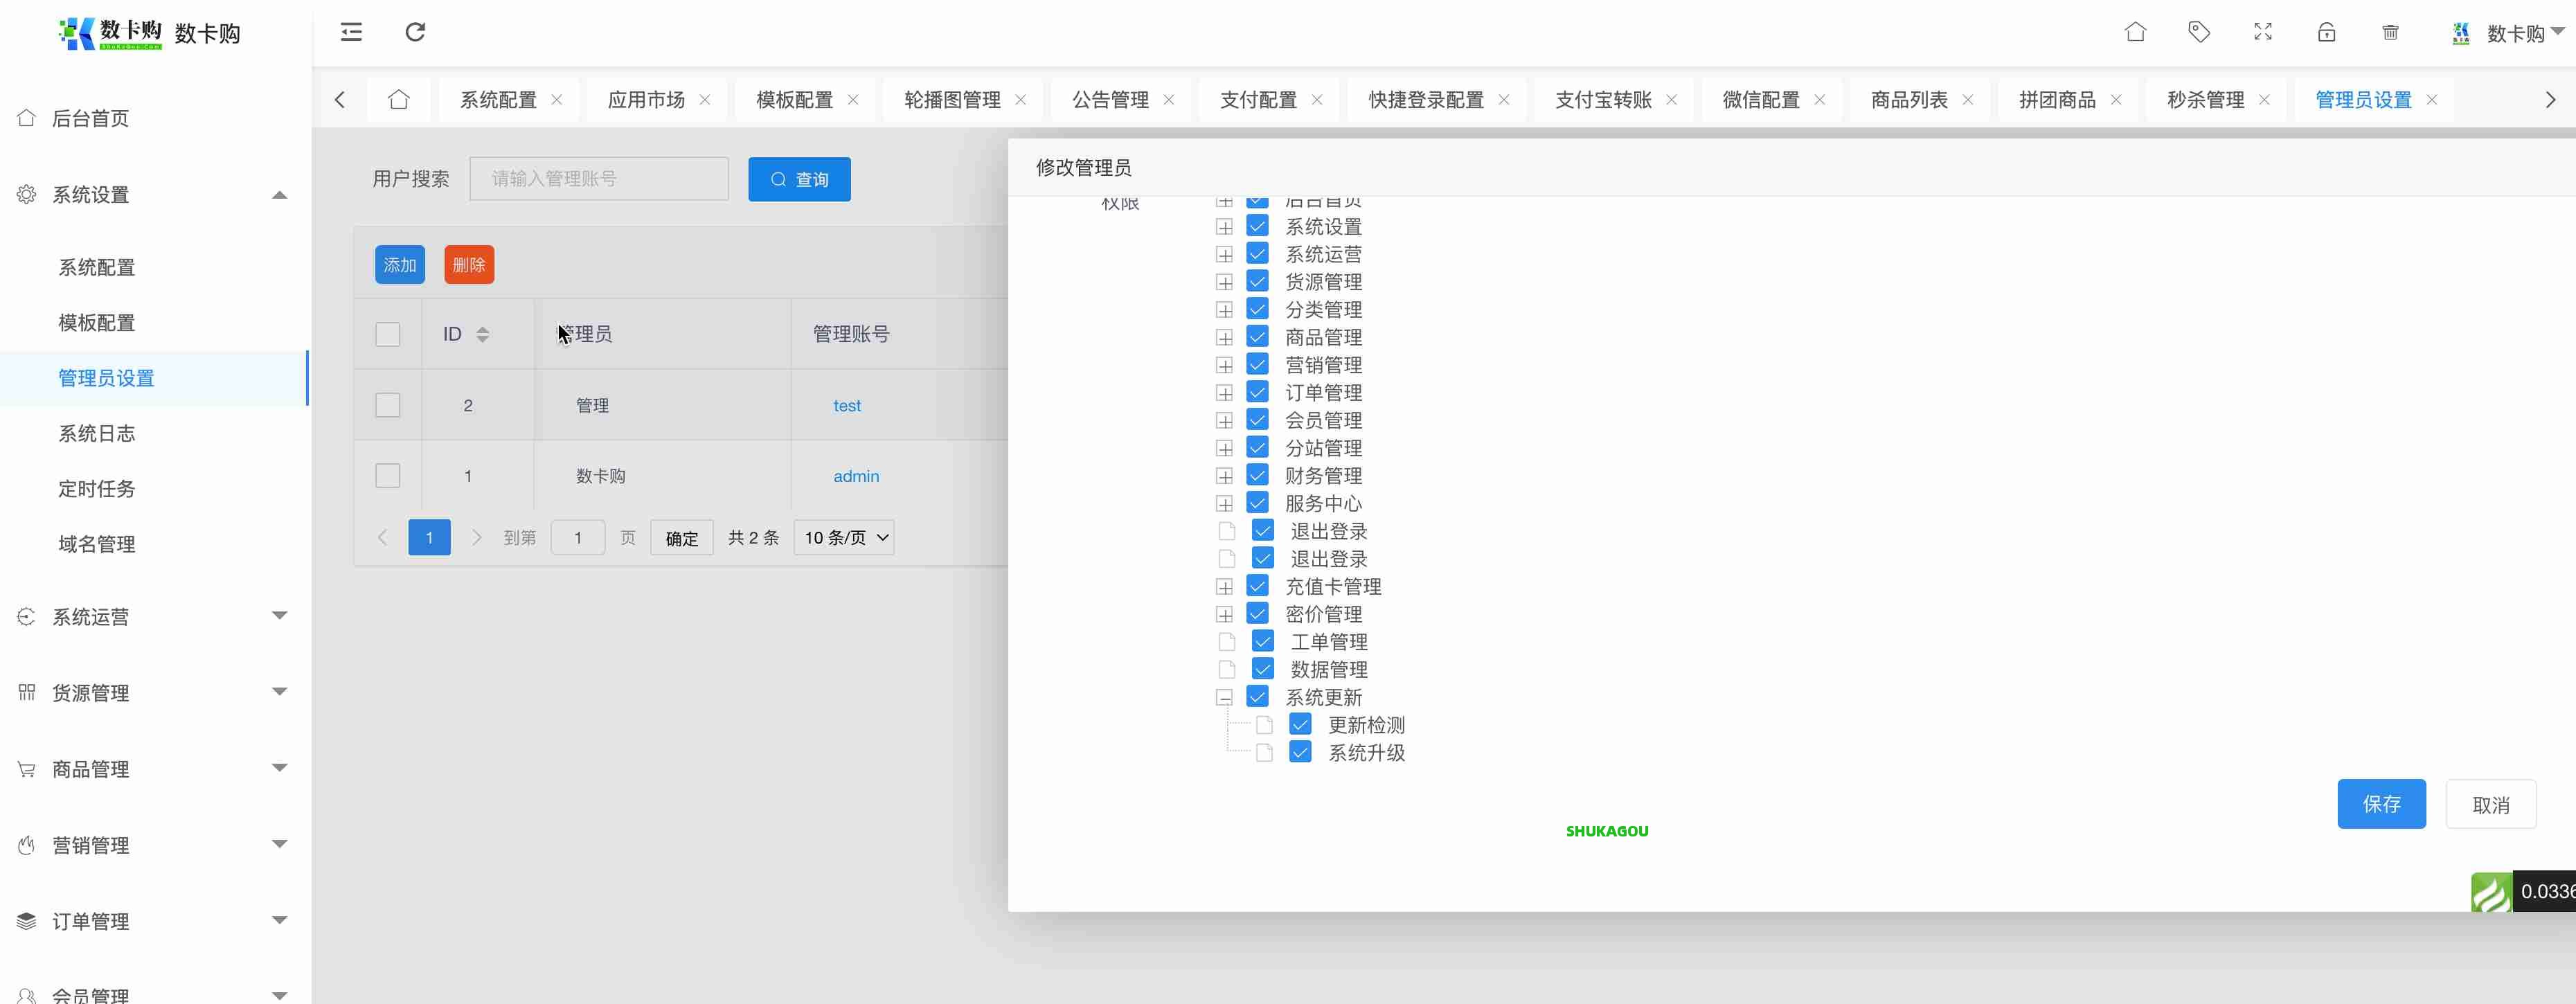The image size is (2576, 1004).
Task: Click the fullscreen icon in top right toolbar
Action: [x=2262, y=32]
